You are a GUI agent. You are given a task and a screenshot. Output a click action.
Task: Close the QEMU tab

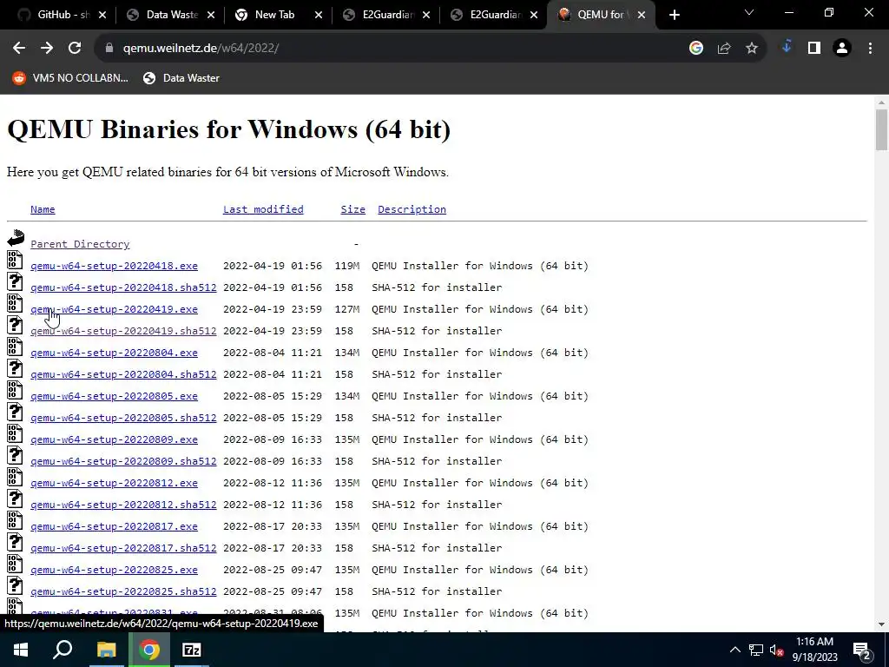point(642,16)
